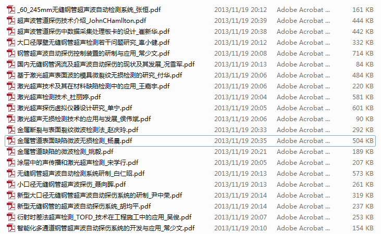Image resolution: width=381 pixels, height=234 pixels.
Task: Click PDF icon beside 金属管道缺陷的微波检测_姚毅.pdf
Action: (11, 151)
